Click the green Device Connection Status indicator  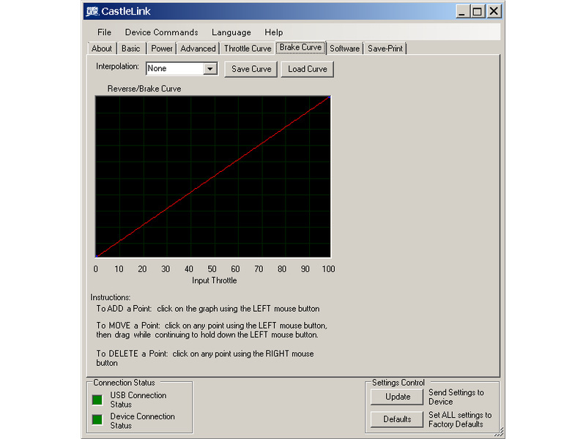tap(97, 420)
